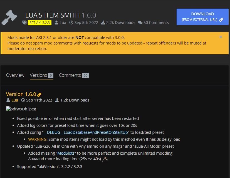Click the Download from external URL button
Image resolution: width=230 pixels, height=178 pixels.
pos(202,17)
